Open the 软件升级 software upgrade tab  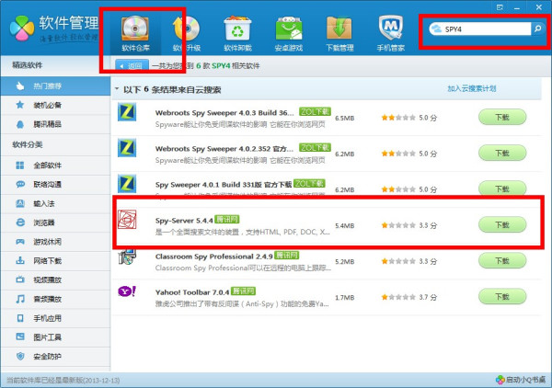tap(187, 33)
